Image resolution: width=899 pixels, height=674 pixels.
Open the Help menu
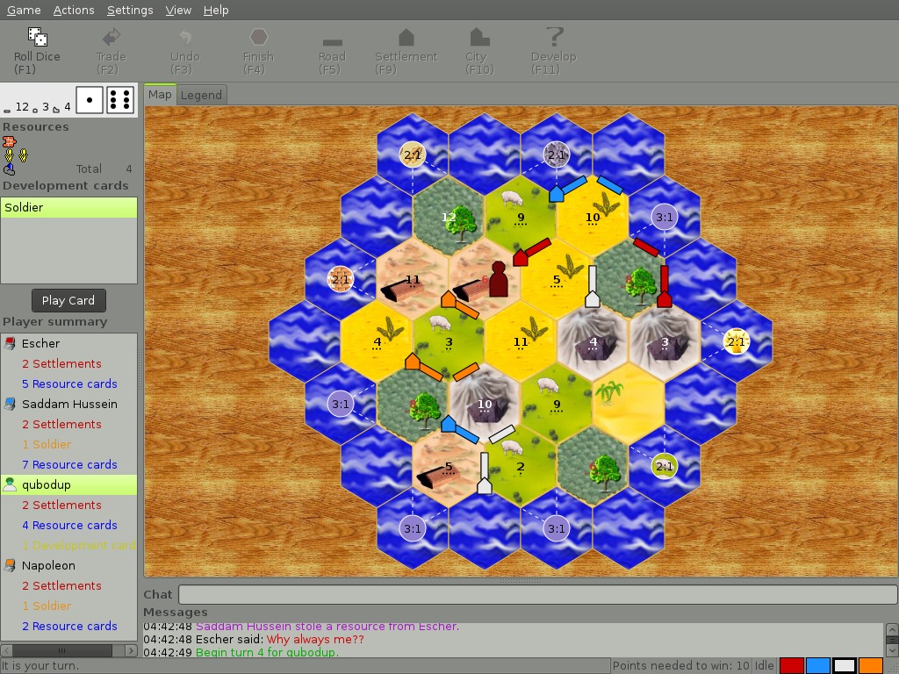pos(216,10)
